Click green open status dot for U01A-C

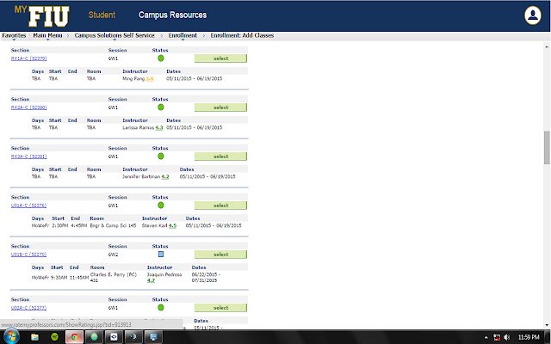coord(161,206)
